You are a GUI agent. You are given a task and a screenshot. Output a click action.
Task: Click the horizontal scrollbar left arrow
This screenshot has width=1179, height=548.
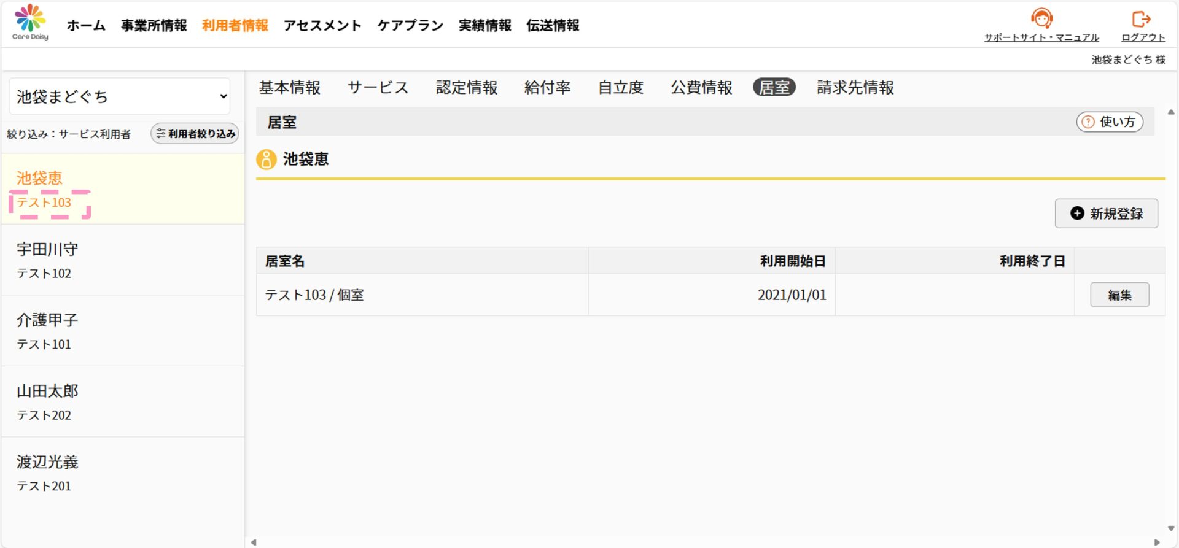click(x=253, y=542)
